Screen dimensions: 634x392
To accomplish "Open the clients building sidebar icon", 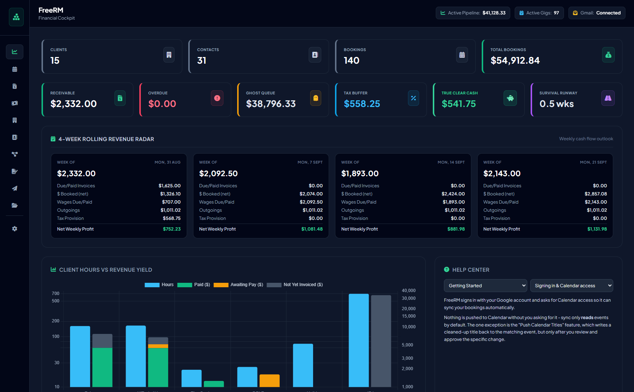I will tap(14, 120).
